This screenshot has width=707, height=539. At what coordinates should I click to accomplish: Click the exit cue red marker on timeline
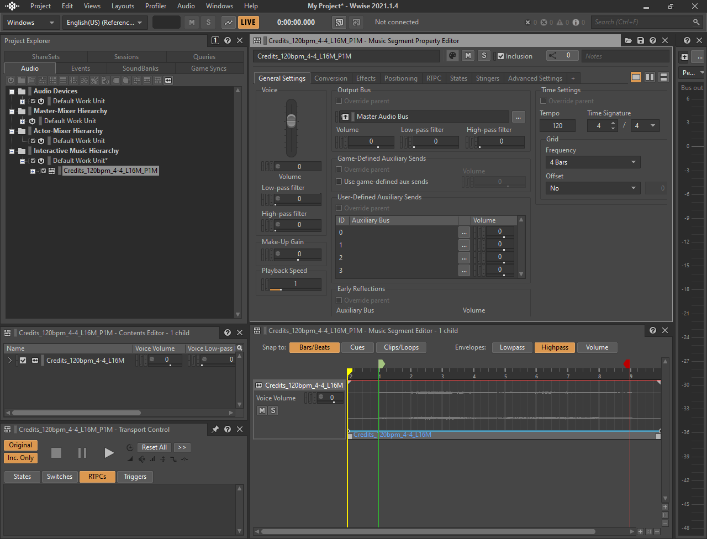click(x=627, y=363)
